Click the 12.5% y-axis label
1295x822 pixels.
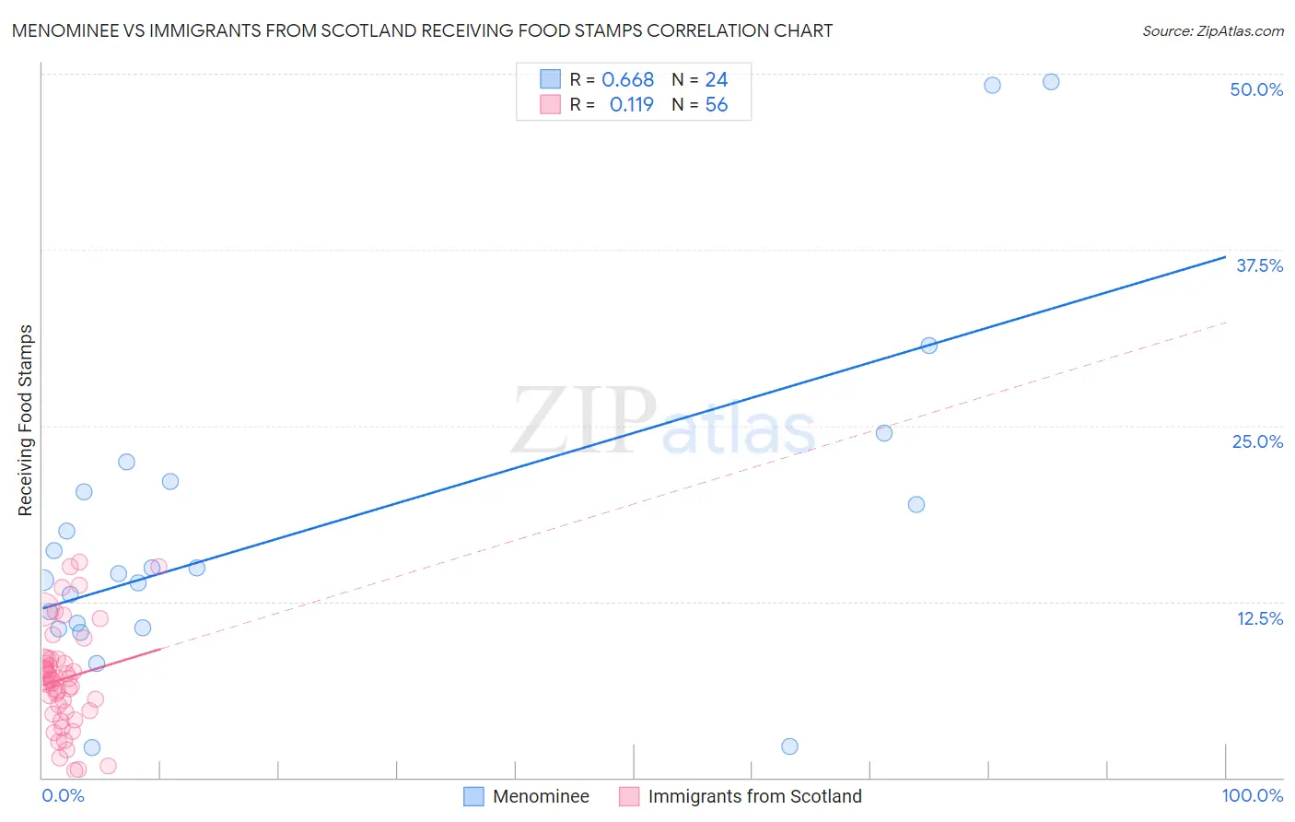[1259, 618]
